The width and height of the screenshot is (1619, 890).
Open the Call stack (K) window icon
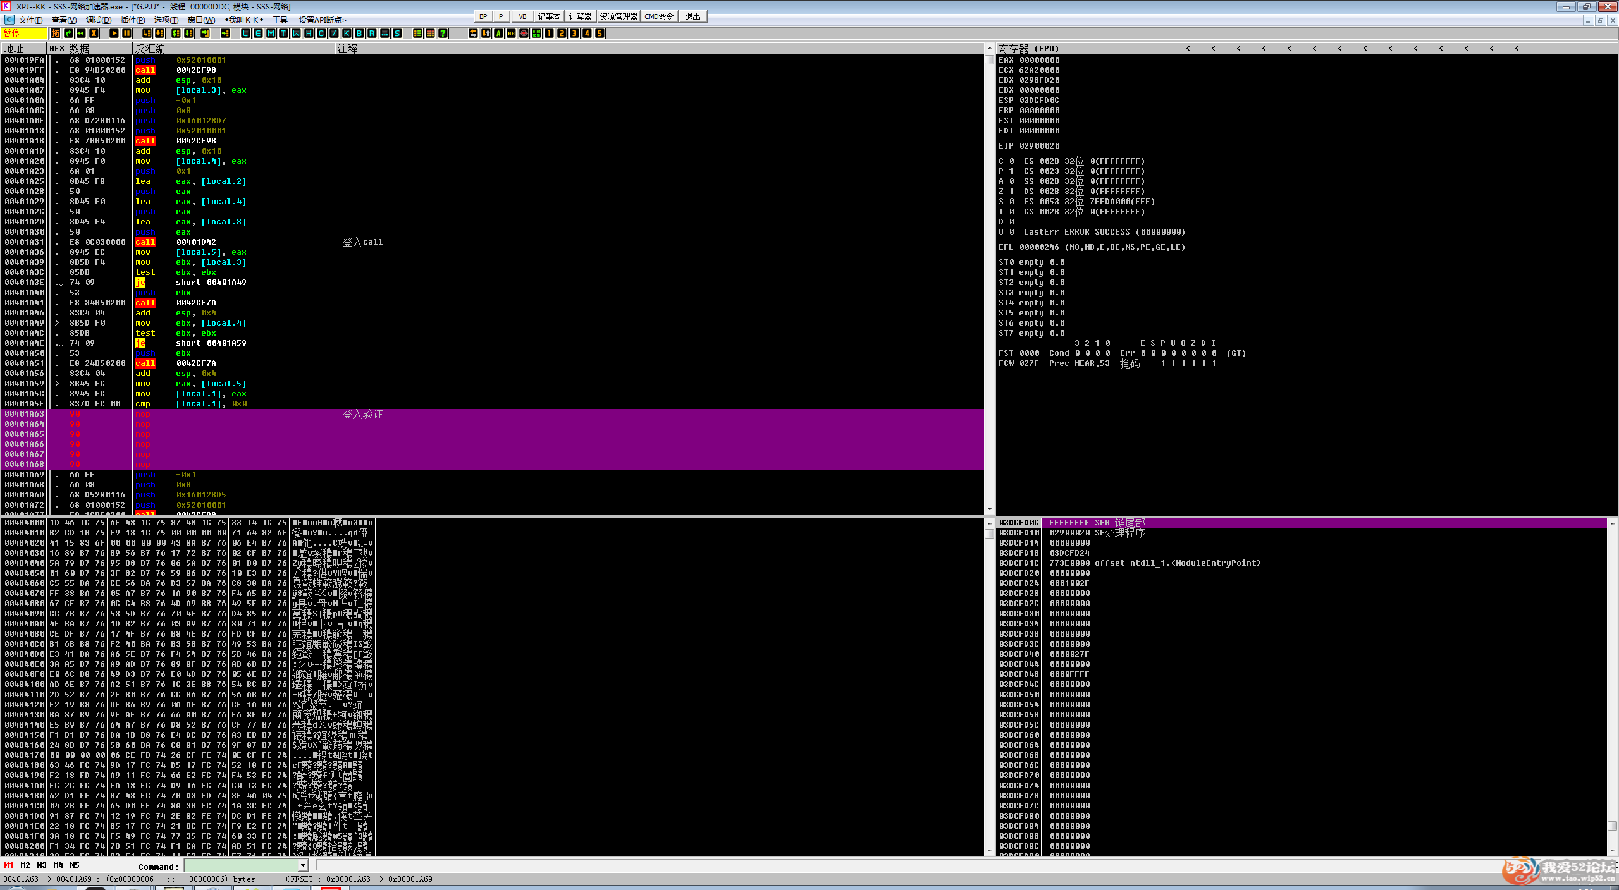347,34
